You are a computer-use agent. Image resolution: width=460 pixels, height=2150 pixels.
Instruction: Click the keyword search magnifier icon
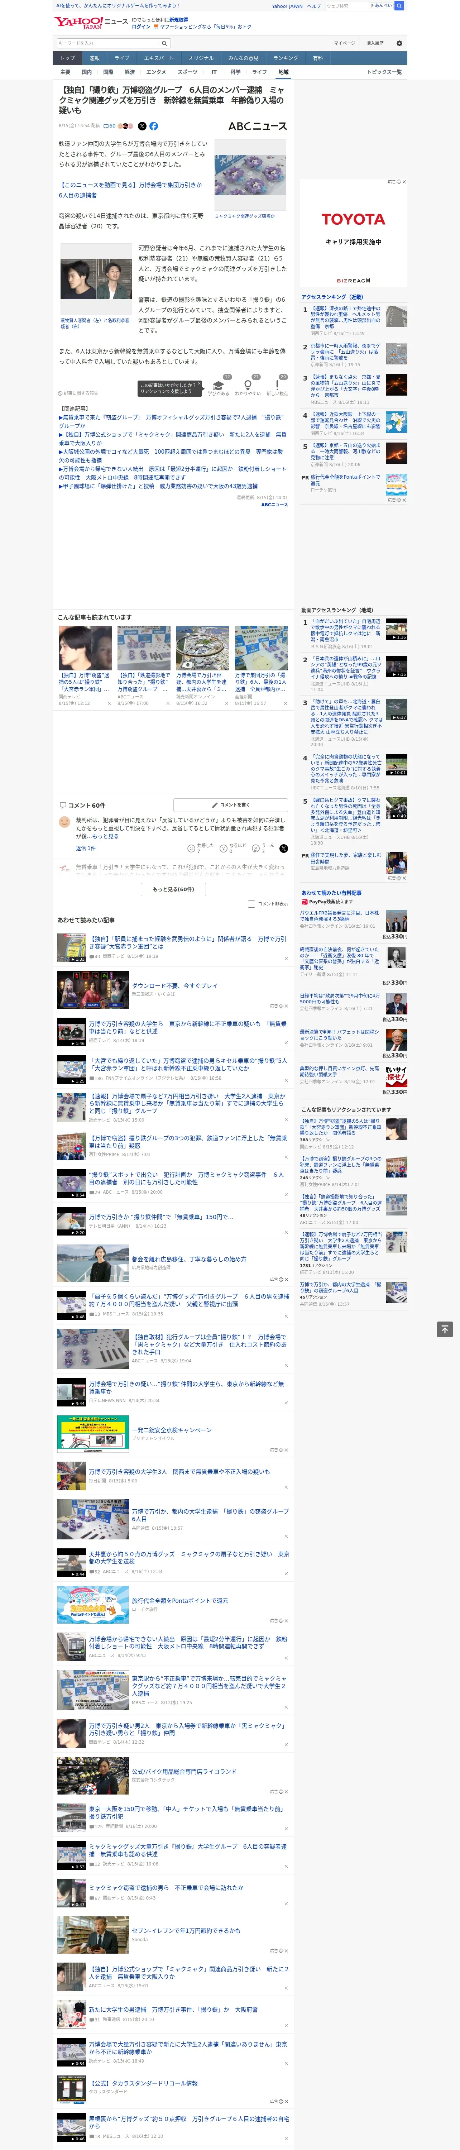pos(164,43)
